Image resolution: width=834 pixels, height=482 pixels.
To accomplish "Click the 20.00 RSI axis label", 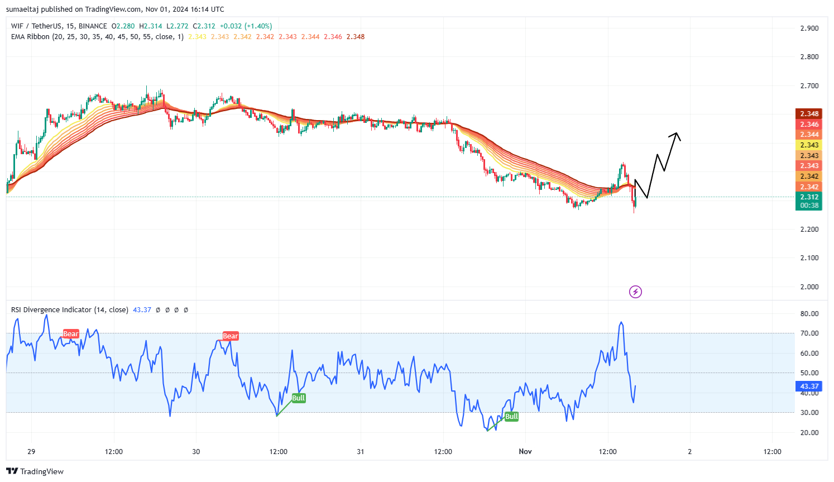I will tap(809, 433).
